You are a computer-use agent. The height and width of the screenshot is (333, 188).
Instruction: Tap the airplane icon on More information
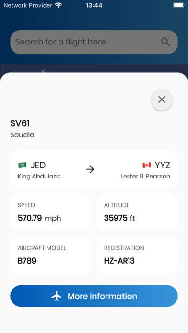point(57,296)
